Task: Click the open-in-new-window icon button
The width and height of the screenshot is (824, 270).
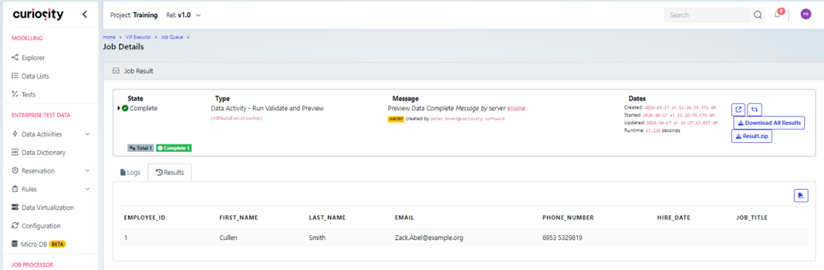Action: (738, 110)
